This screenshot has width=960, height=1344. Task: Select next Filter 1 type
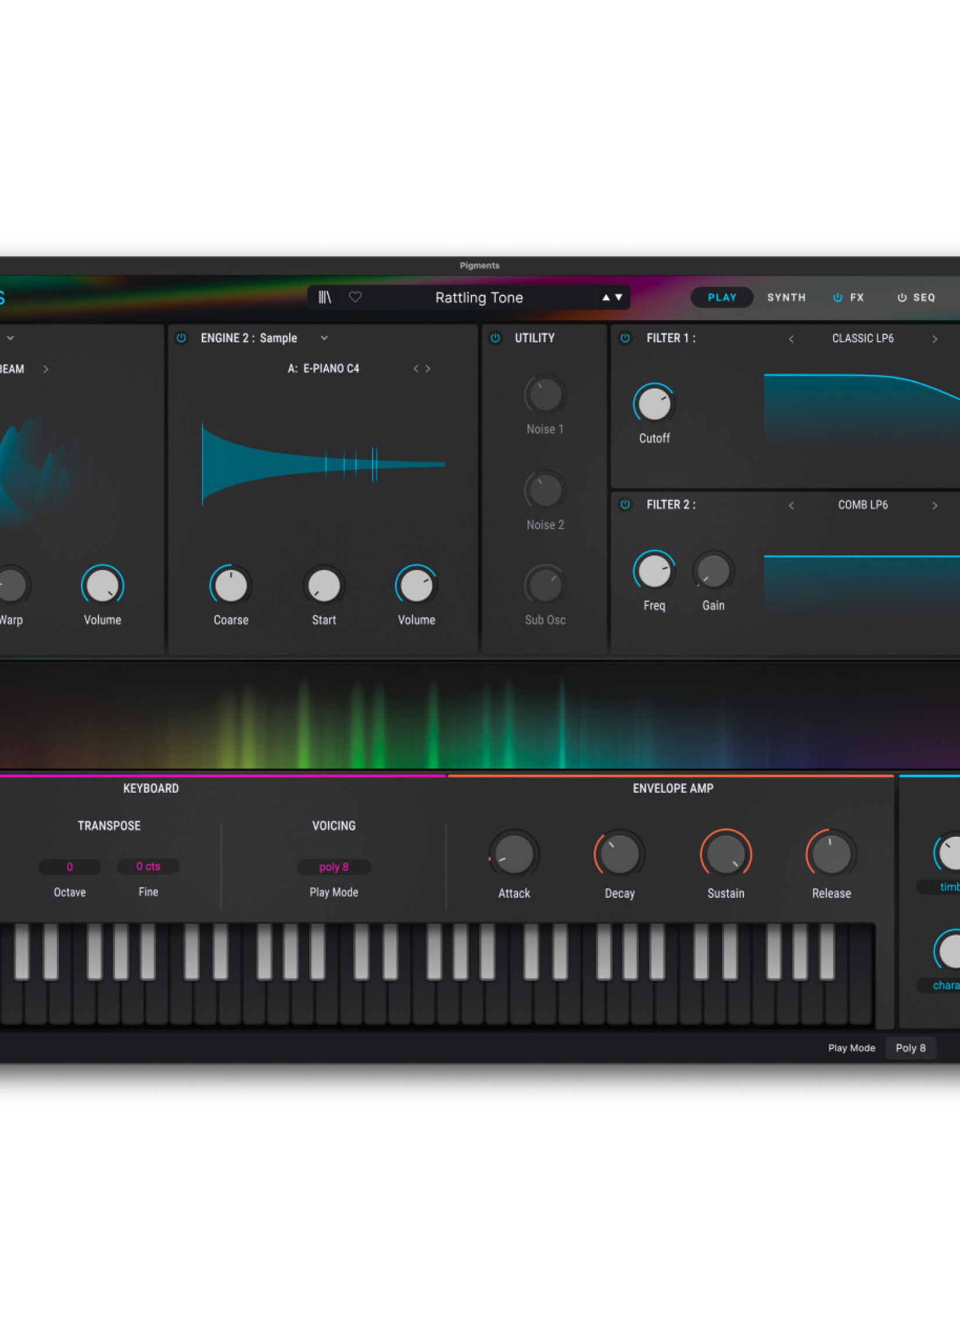(x=934, y=339)
